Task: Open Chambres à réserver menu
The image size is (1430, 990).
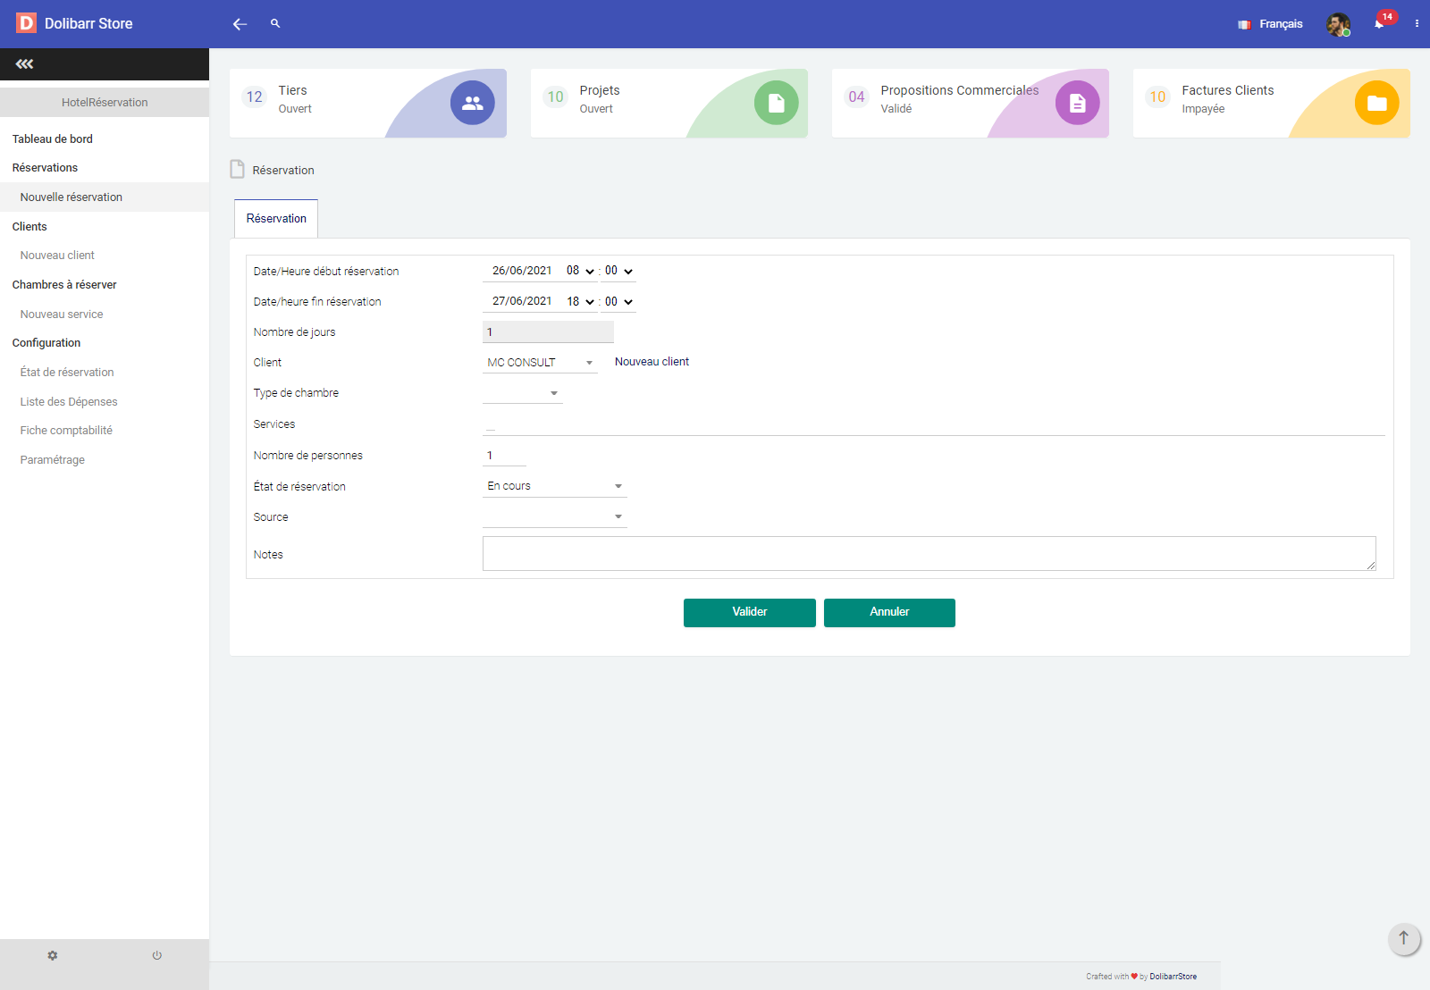Action: pyautogui.click(x=64, y=285)
